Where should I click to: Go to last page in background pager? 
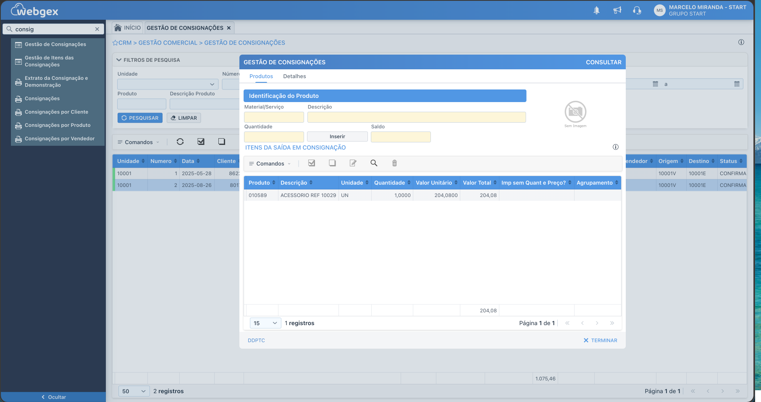(737, 391)
